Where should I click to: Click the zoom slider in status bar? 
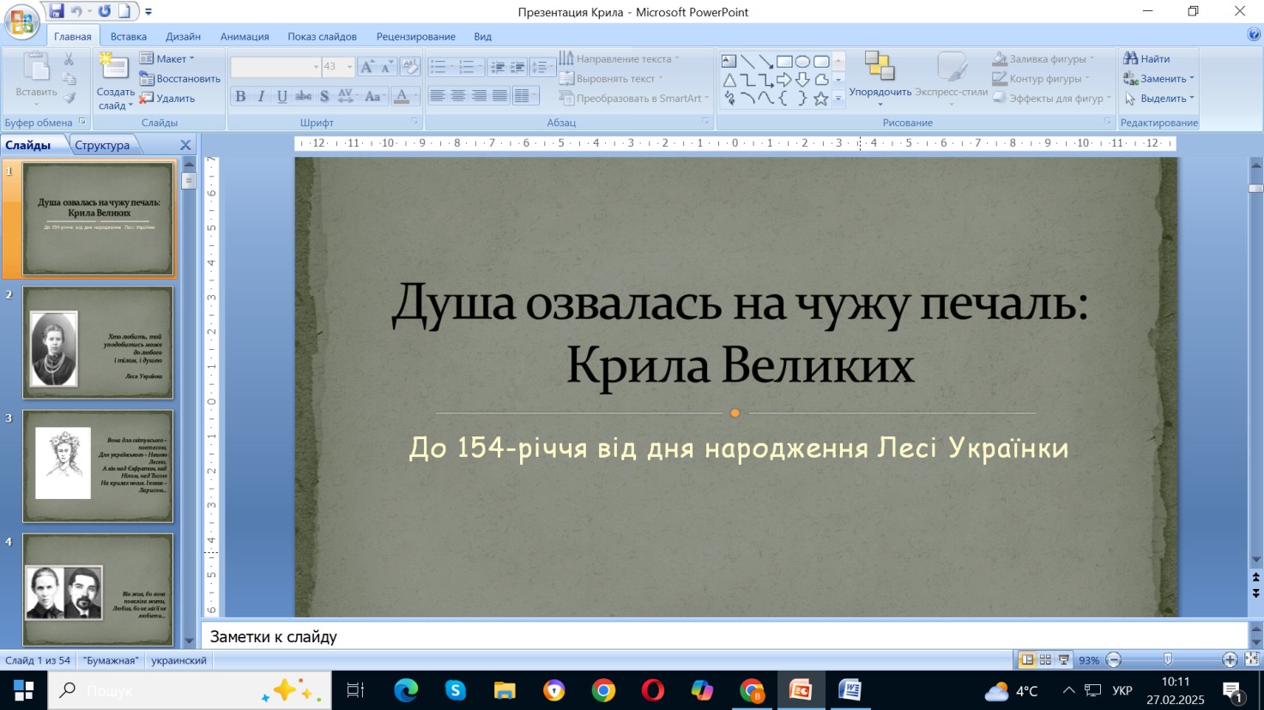click(1168, 659)
